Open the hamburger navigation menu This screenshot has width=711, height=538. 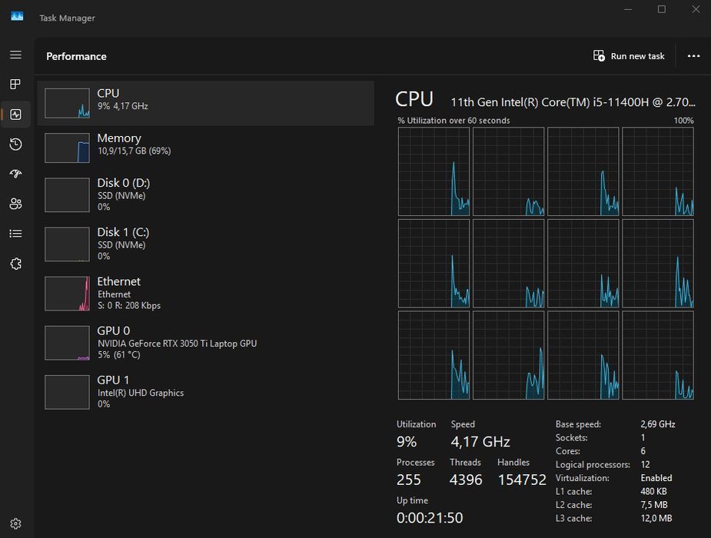16,55
